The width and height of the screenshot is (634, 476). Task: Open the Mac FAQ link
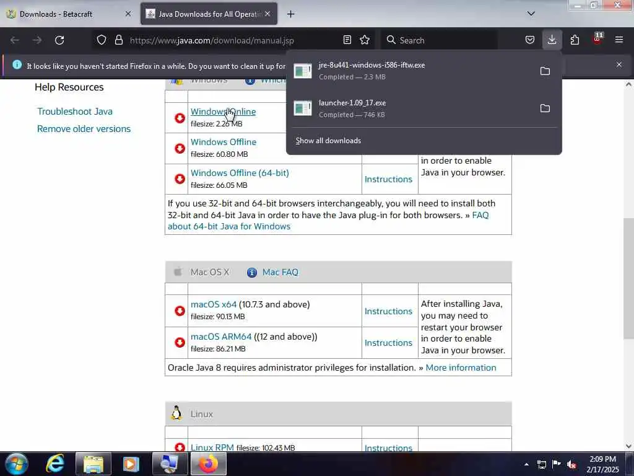coord(280,273)
